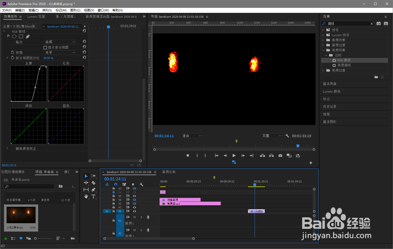Viewport: 393px width, 249px height.
Task: Step back one frame
Action: point(225,156)
